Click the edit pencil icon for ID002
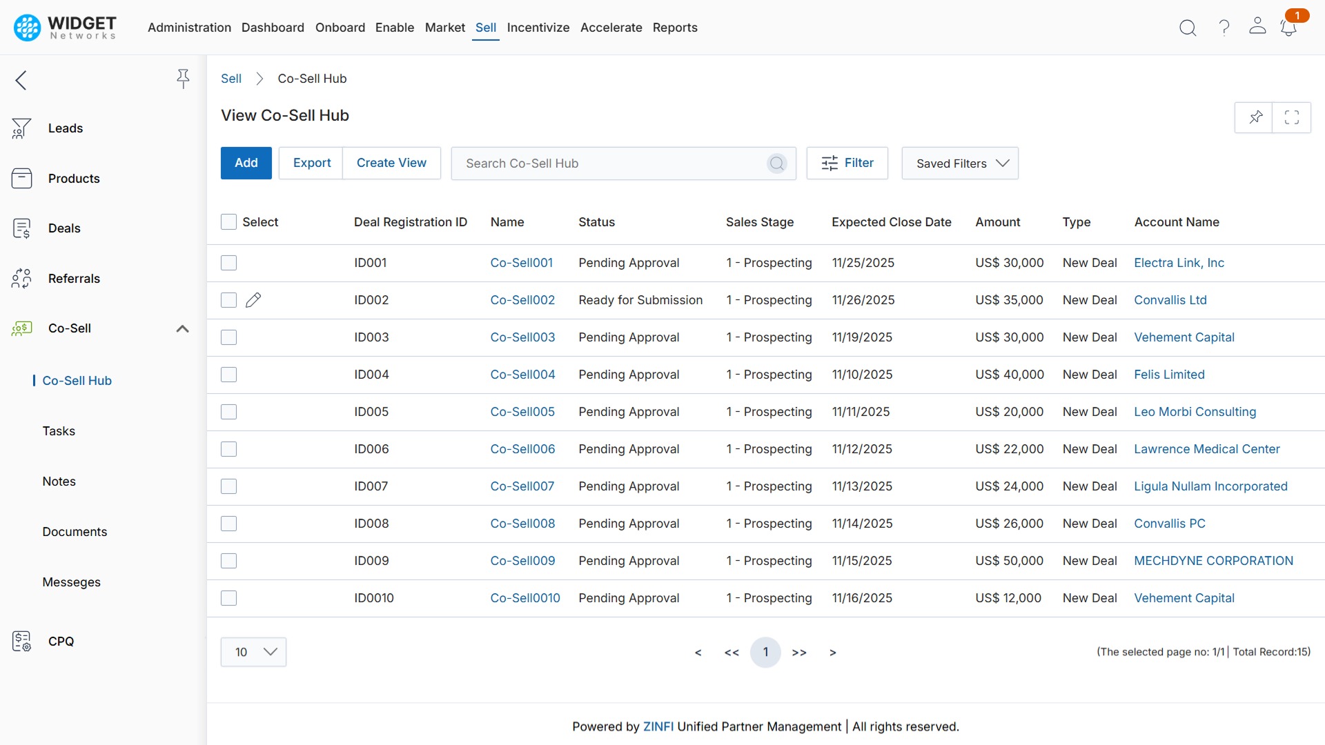Image resolution: width=1325 pixels, height=745 pixels. pyautogui.click(x=253, y=300)
